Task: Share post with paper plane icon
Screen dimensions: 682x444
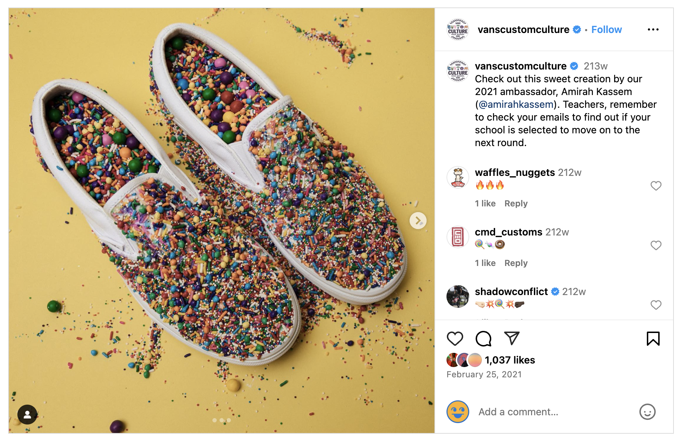Action: [x=512, y=338]
